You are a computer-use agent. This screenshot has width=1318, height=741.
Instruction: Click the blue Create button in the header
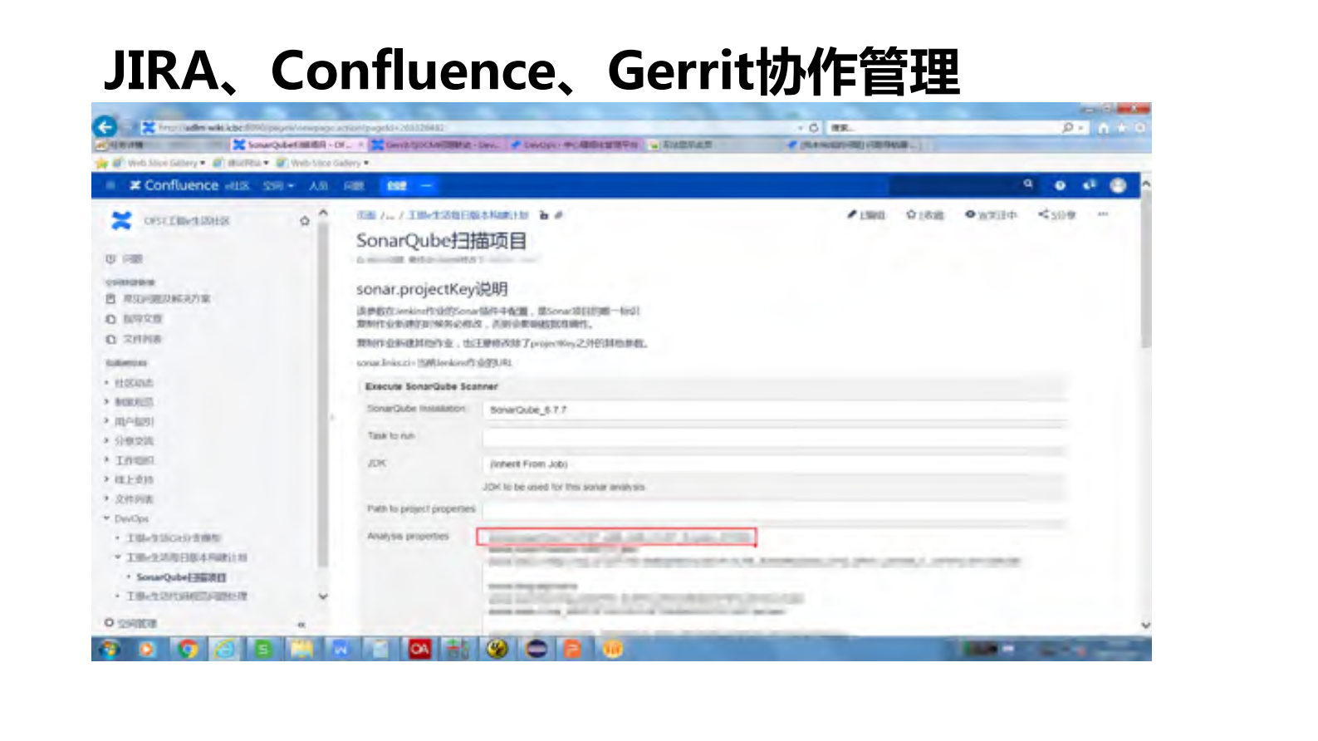pyautogui.click(x=398, y=185)
